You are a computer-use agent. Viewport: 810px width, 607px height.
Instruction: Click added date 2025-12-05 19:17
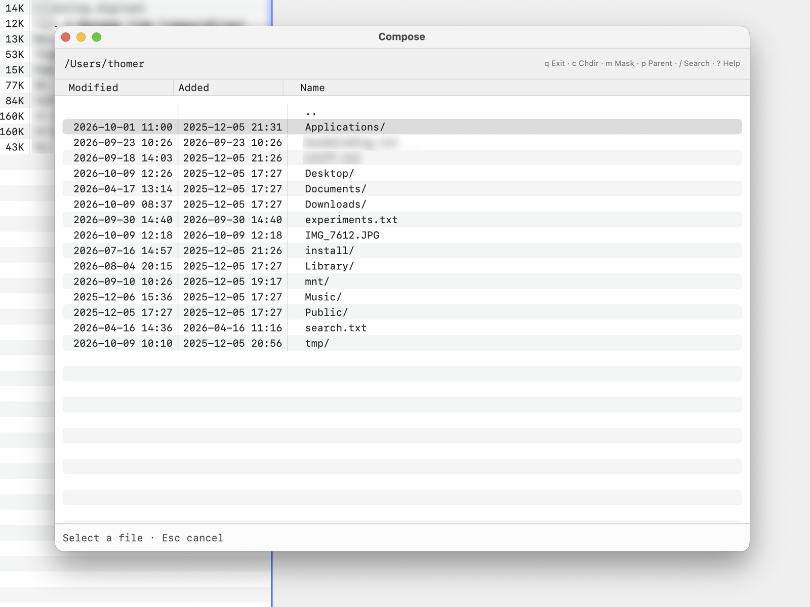[232, 281]
